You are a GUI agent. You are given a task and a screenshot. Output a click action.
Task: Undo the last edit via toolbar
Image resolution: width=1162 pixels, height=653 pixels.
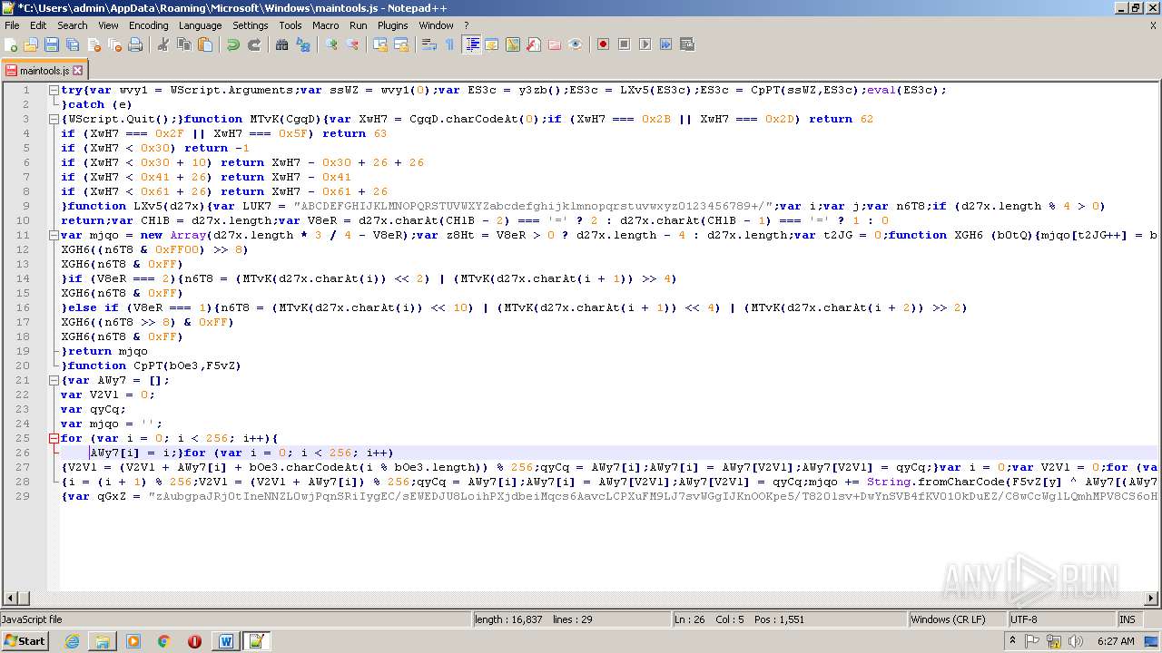coord(233,44)
